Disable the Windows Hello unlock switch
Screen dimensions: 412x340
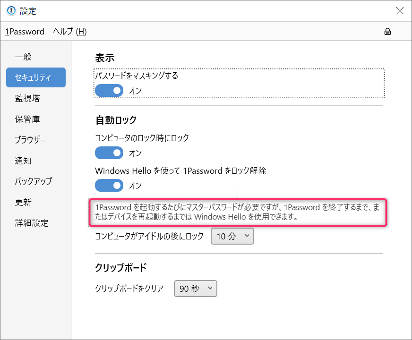tap(109, 186)
